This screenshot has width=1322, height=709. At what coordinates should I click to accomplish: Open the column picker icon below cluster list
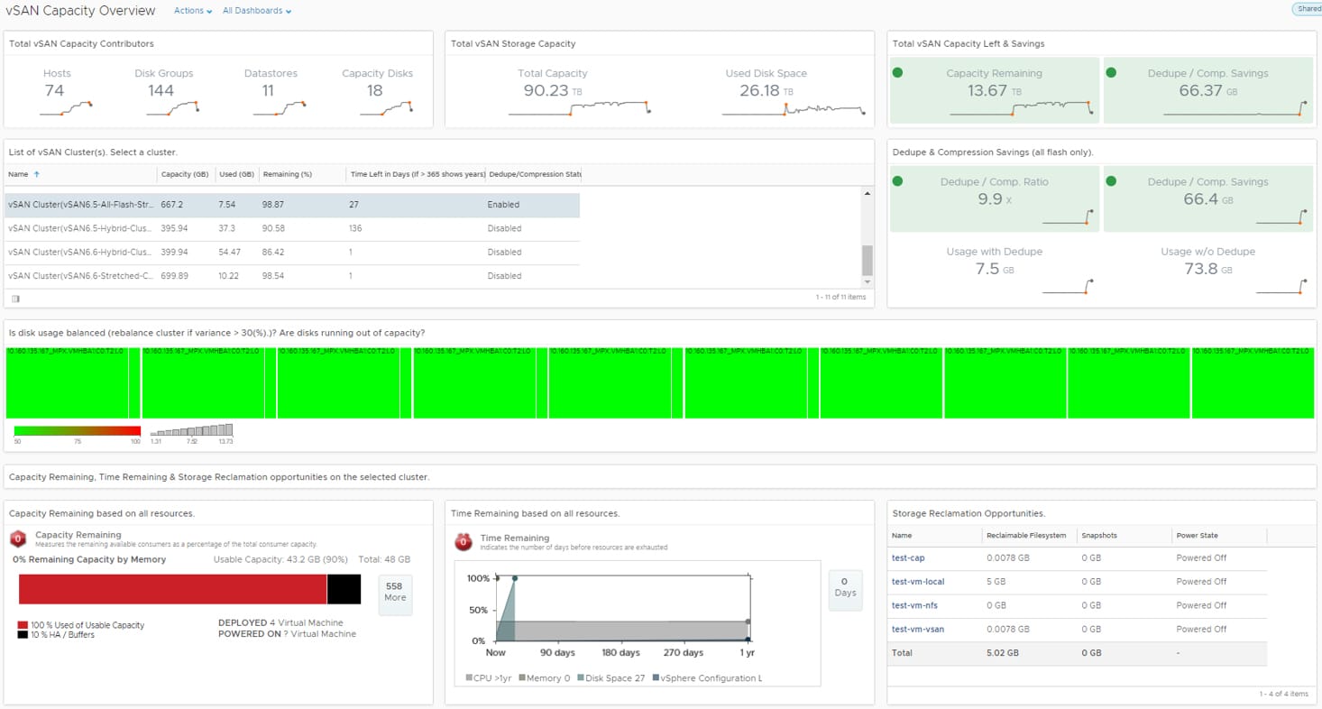coord(15,299)
